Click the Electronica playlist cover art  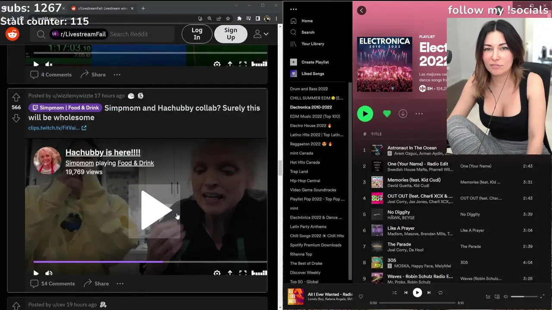385,64
